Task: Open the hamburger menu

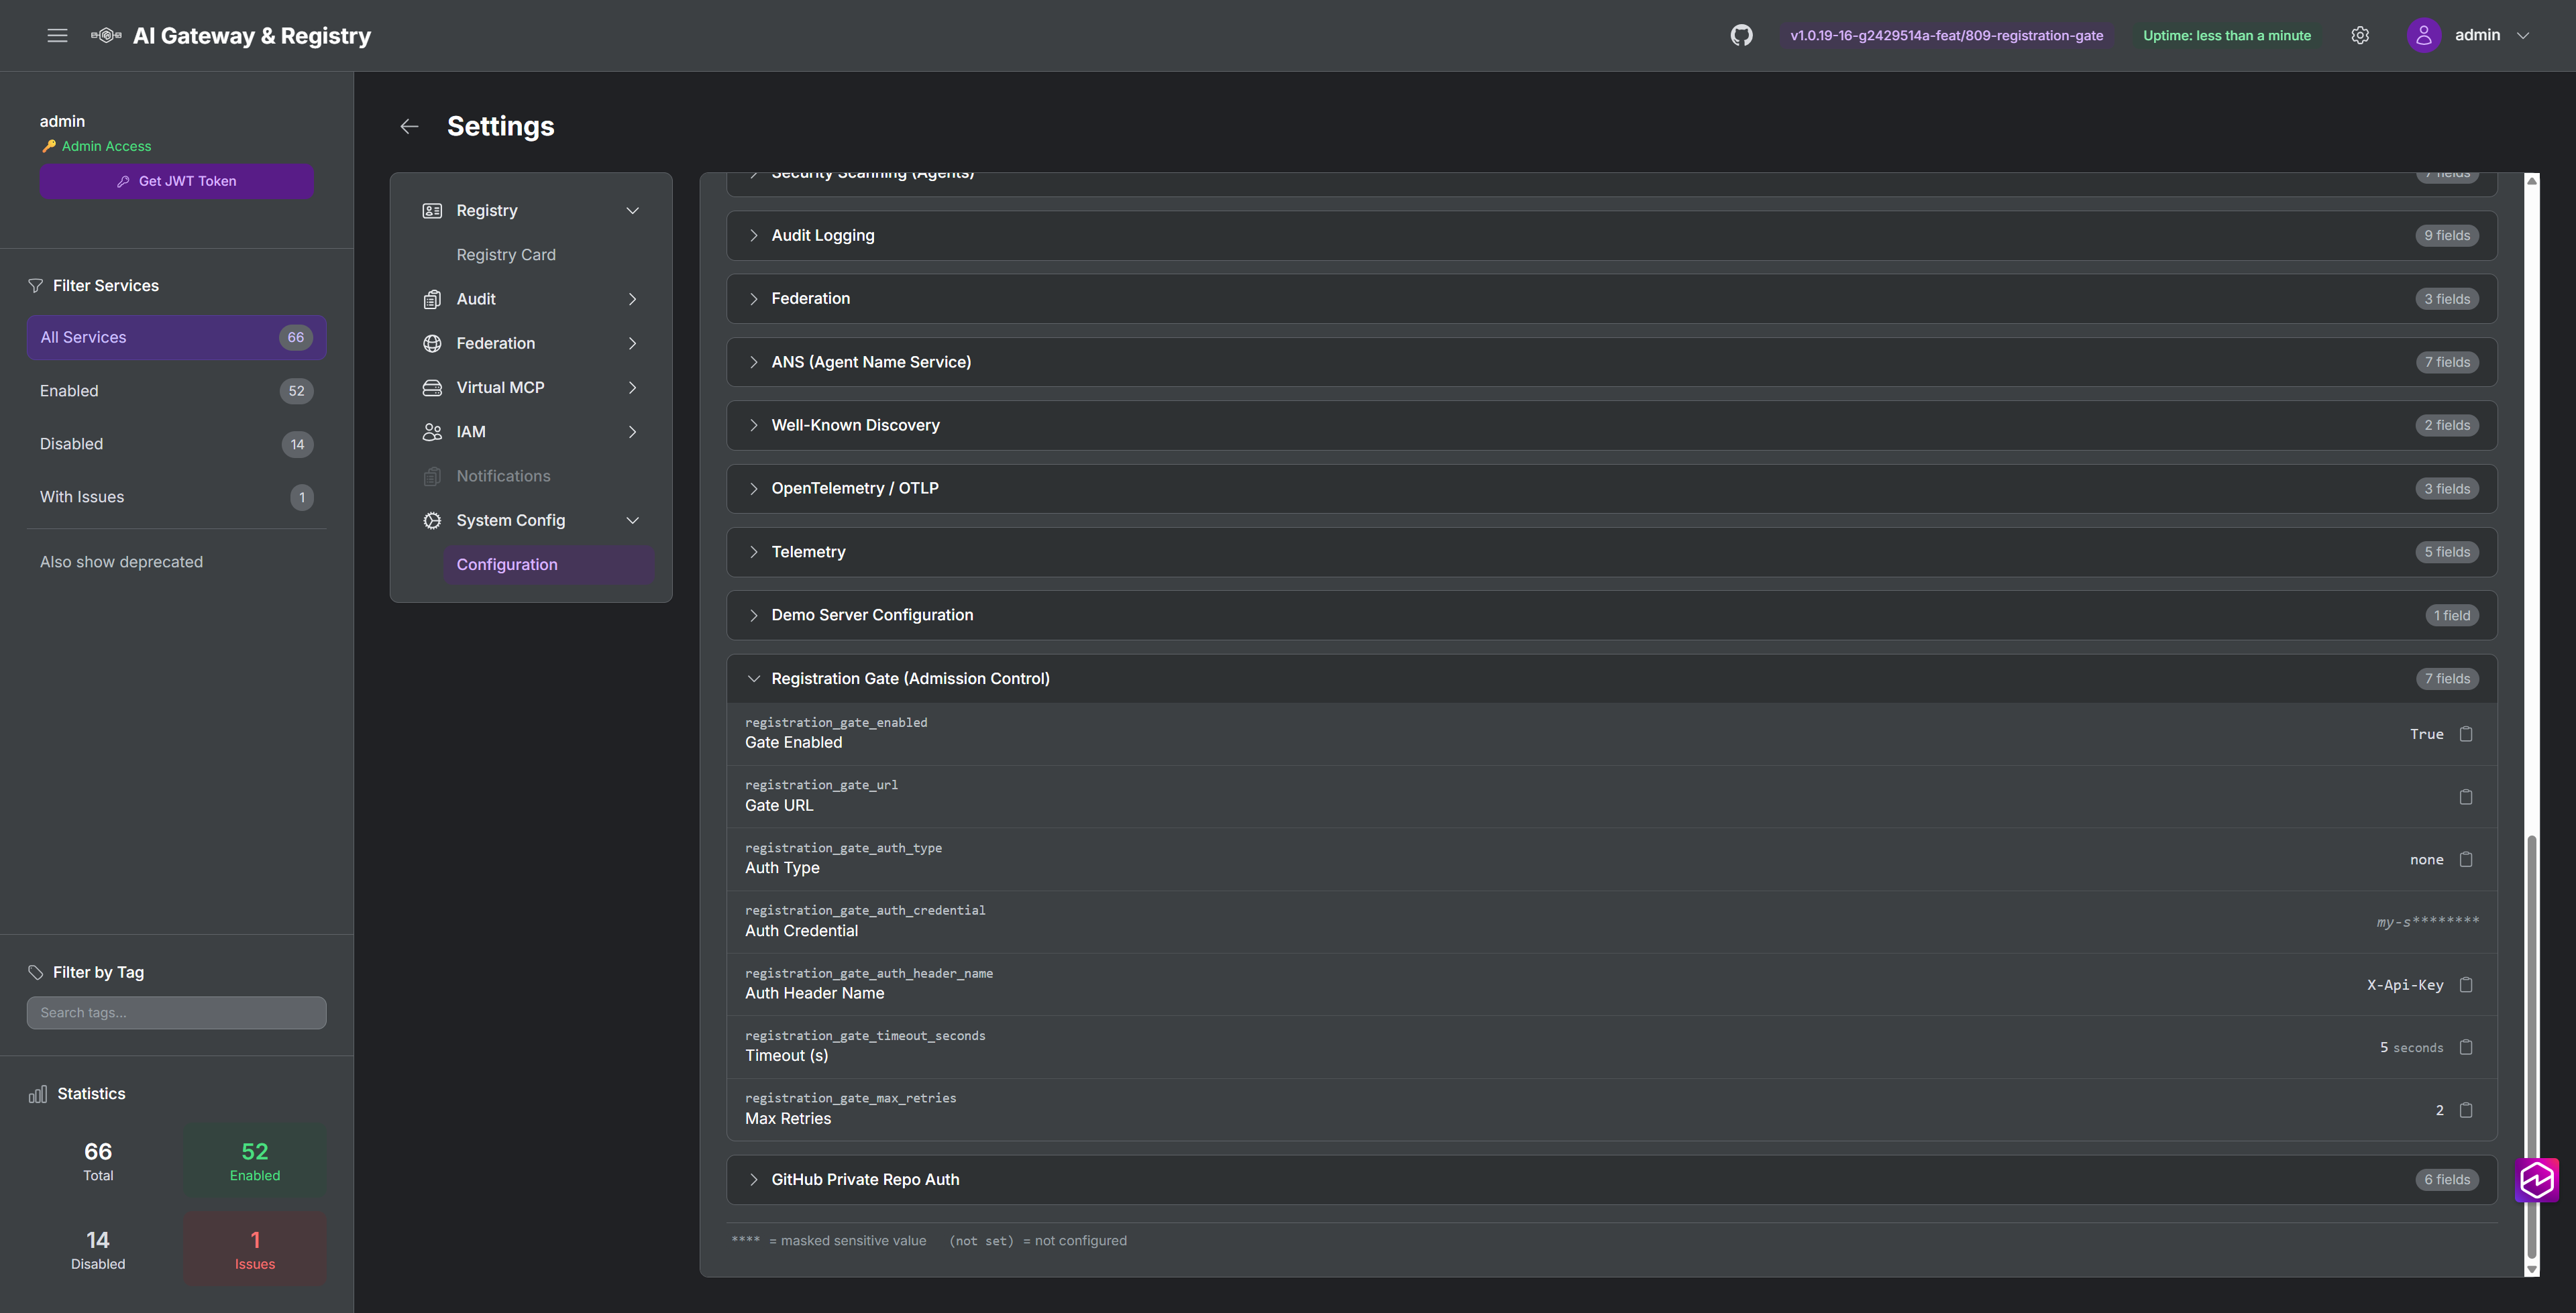Action: pos(57,35)
